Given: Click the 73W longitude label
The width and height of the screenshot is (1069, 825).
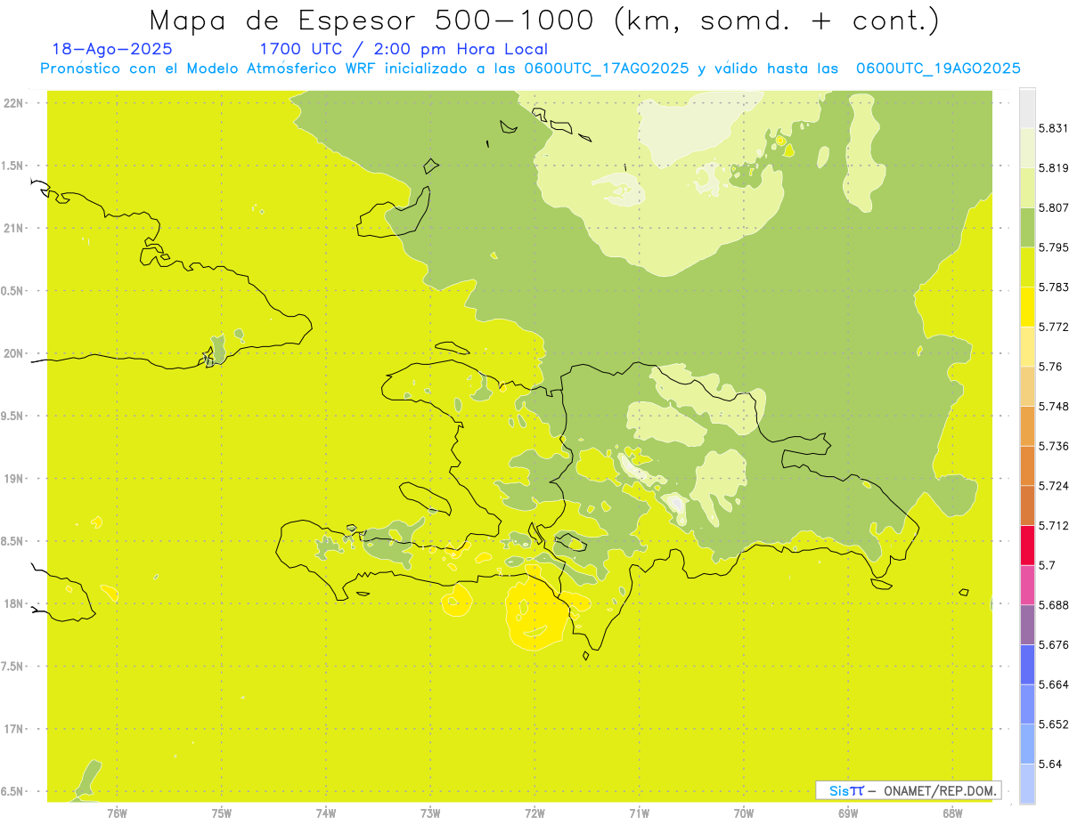Looking at the screenshot, I should (430, 813).
